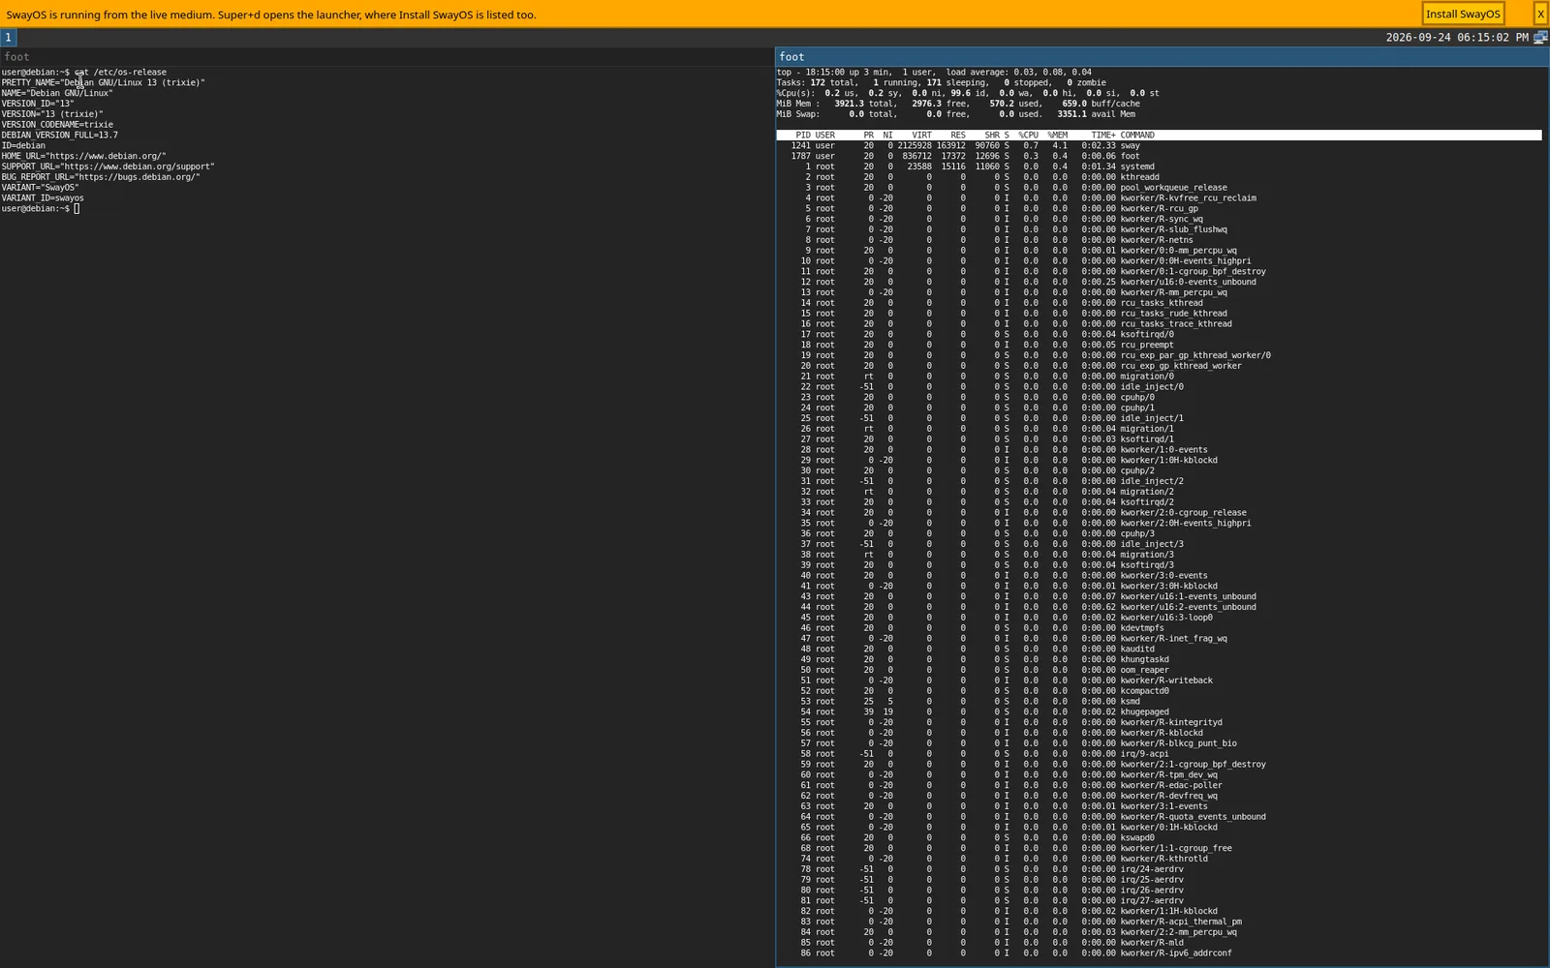The width and height of the screenshot is (1550, 968).
Task: Click the Install SwayOS button
Action: [x=1463, y=14]
